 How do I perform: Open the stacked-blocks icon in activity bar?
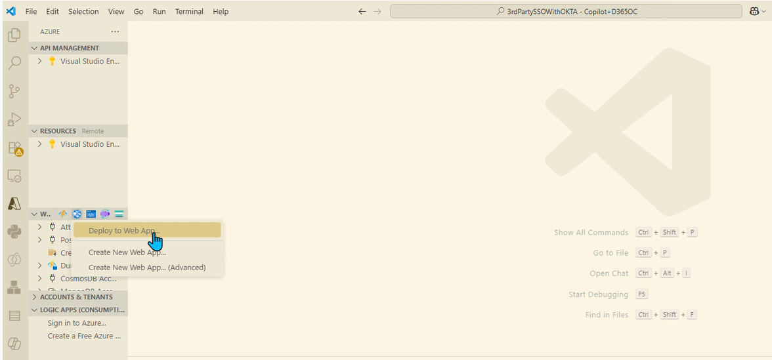(x=14, y=288)
